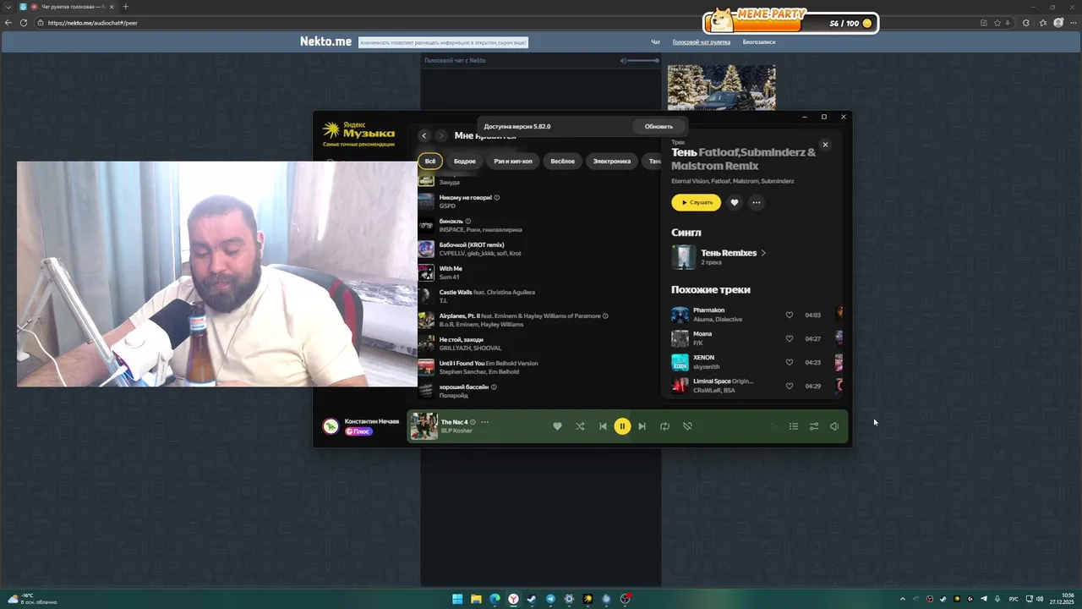Open the playback queue list icon
This screenshot has width=1082, height=609.
tap(794, 426)
